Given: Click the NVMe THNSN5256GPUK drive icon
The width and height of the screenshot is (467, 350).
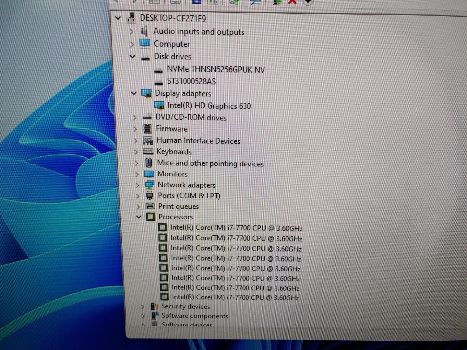Looking at the screenshot, I should coord(158,71).
